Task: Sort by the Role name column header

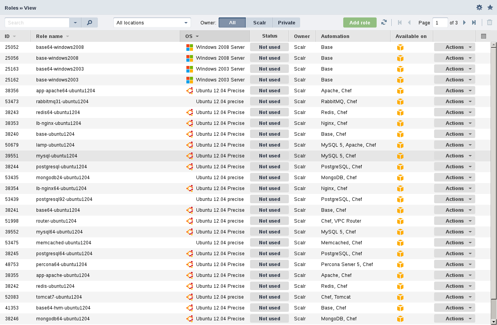Action: click(x=106, y=36)
